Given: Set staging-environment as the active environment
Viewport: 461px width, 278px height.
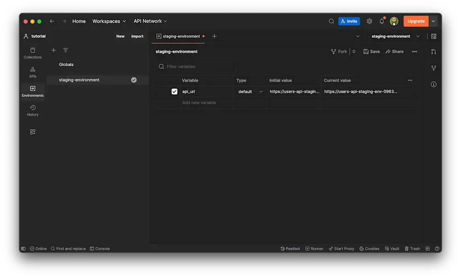Looking at the screenshot, I should point(134,79).
